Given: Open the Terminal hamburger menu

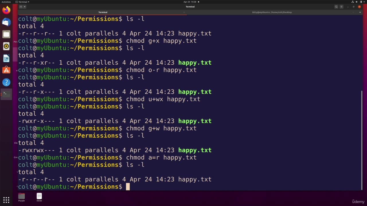Looking at the screenshot, I should [x=341, y=7].
